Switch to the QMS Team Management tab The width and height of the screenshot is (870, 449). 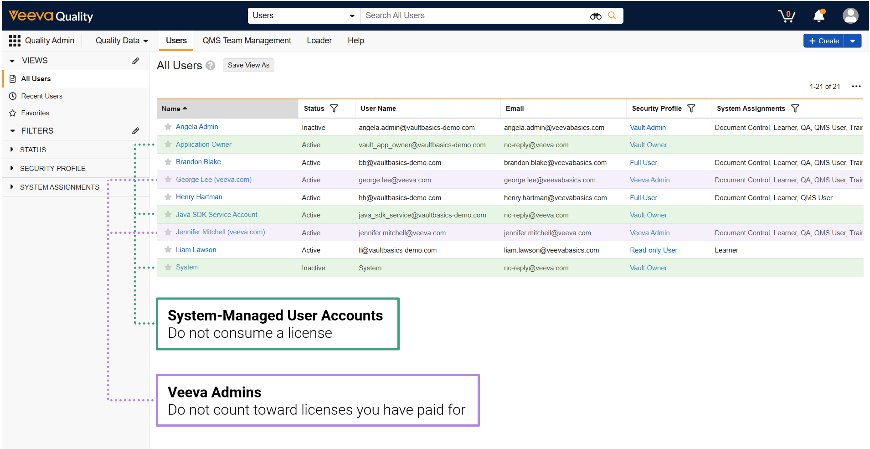(x=247, y=41)
